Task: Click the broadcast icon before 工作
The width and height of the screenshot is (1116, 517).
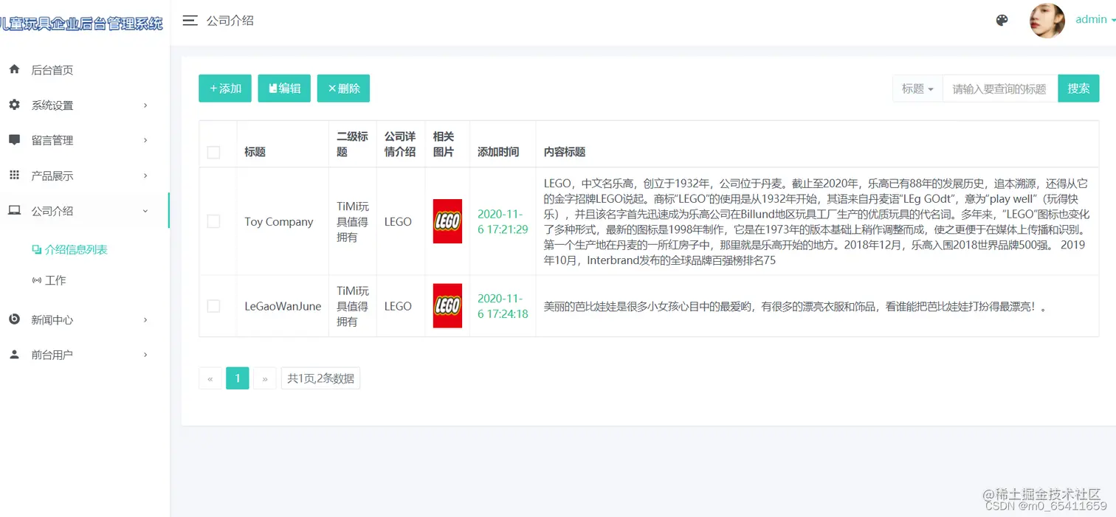Action: (37, 280)
